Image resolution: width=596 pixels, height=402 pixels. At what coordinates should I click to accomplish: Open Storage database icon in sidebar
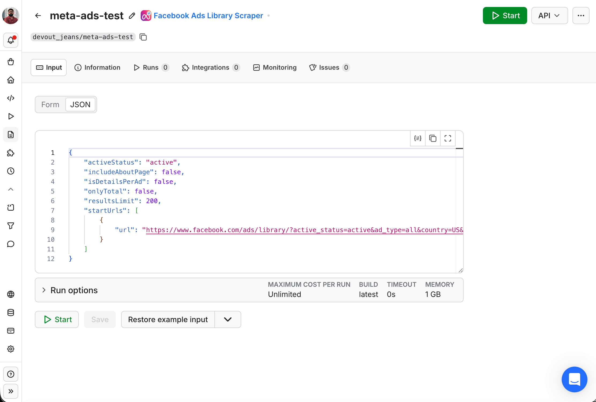click(11, 312)
